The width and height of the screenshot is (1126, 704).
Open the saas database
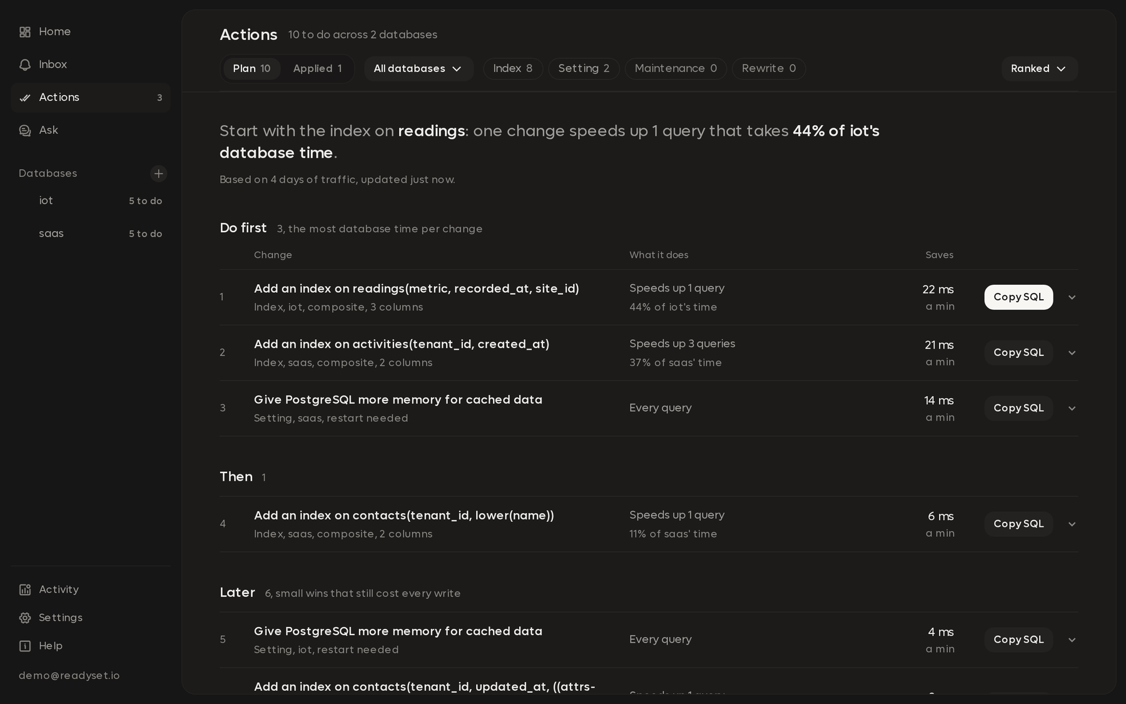pyautogui.click(x=91, y=233)
